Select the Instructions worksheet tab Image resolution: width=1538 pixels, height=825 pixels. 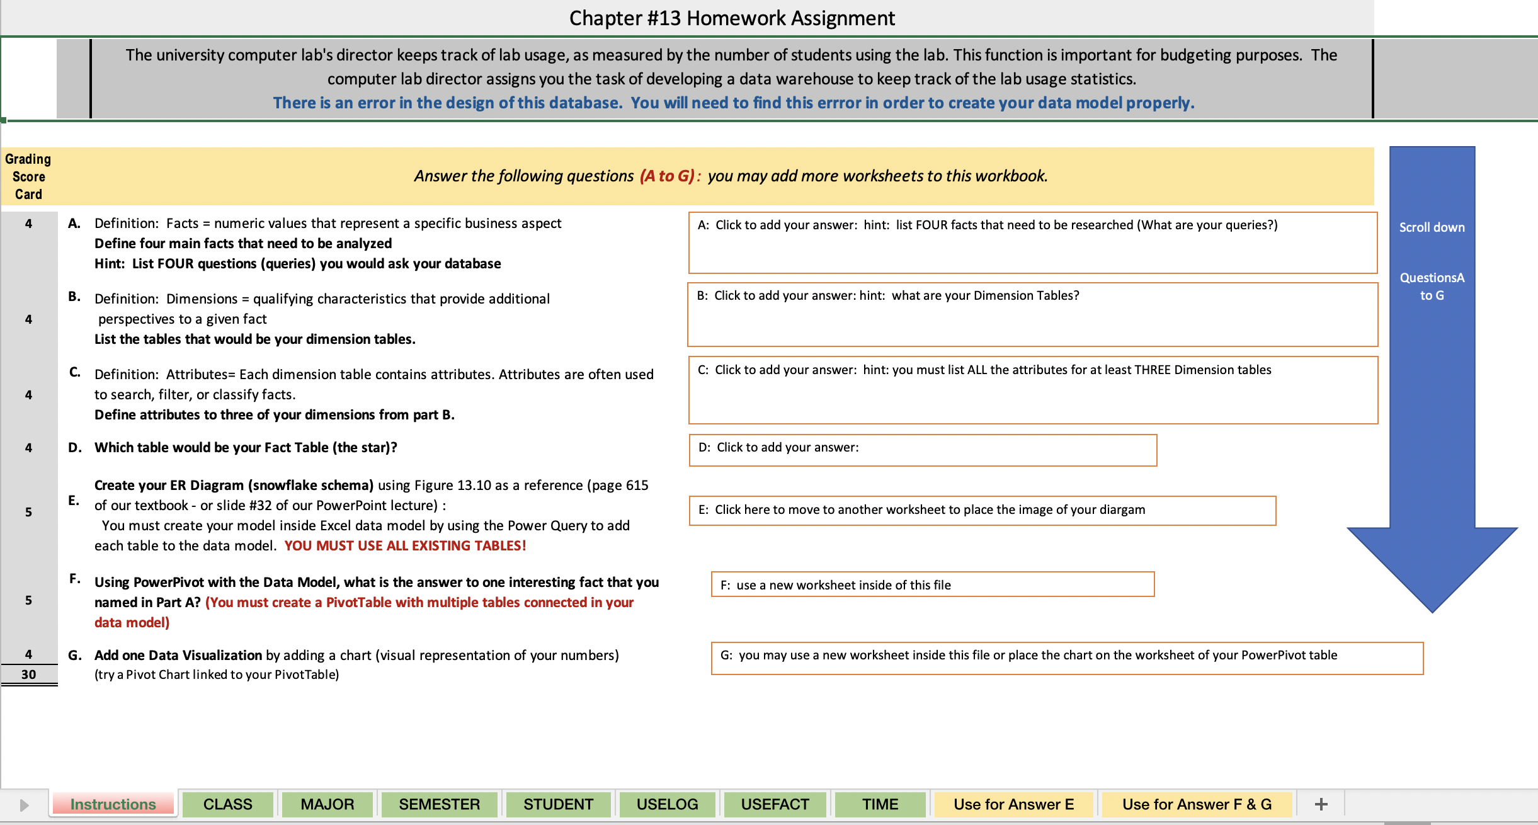click(113, 804)
